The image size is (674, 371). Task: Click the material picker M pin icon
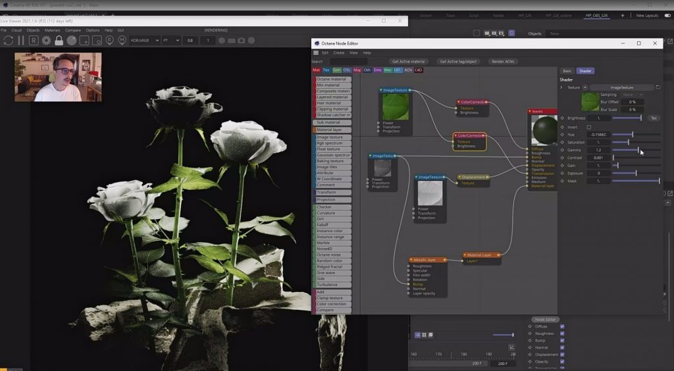click(x=122, y=40)
